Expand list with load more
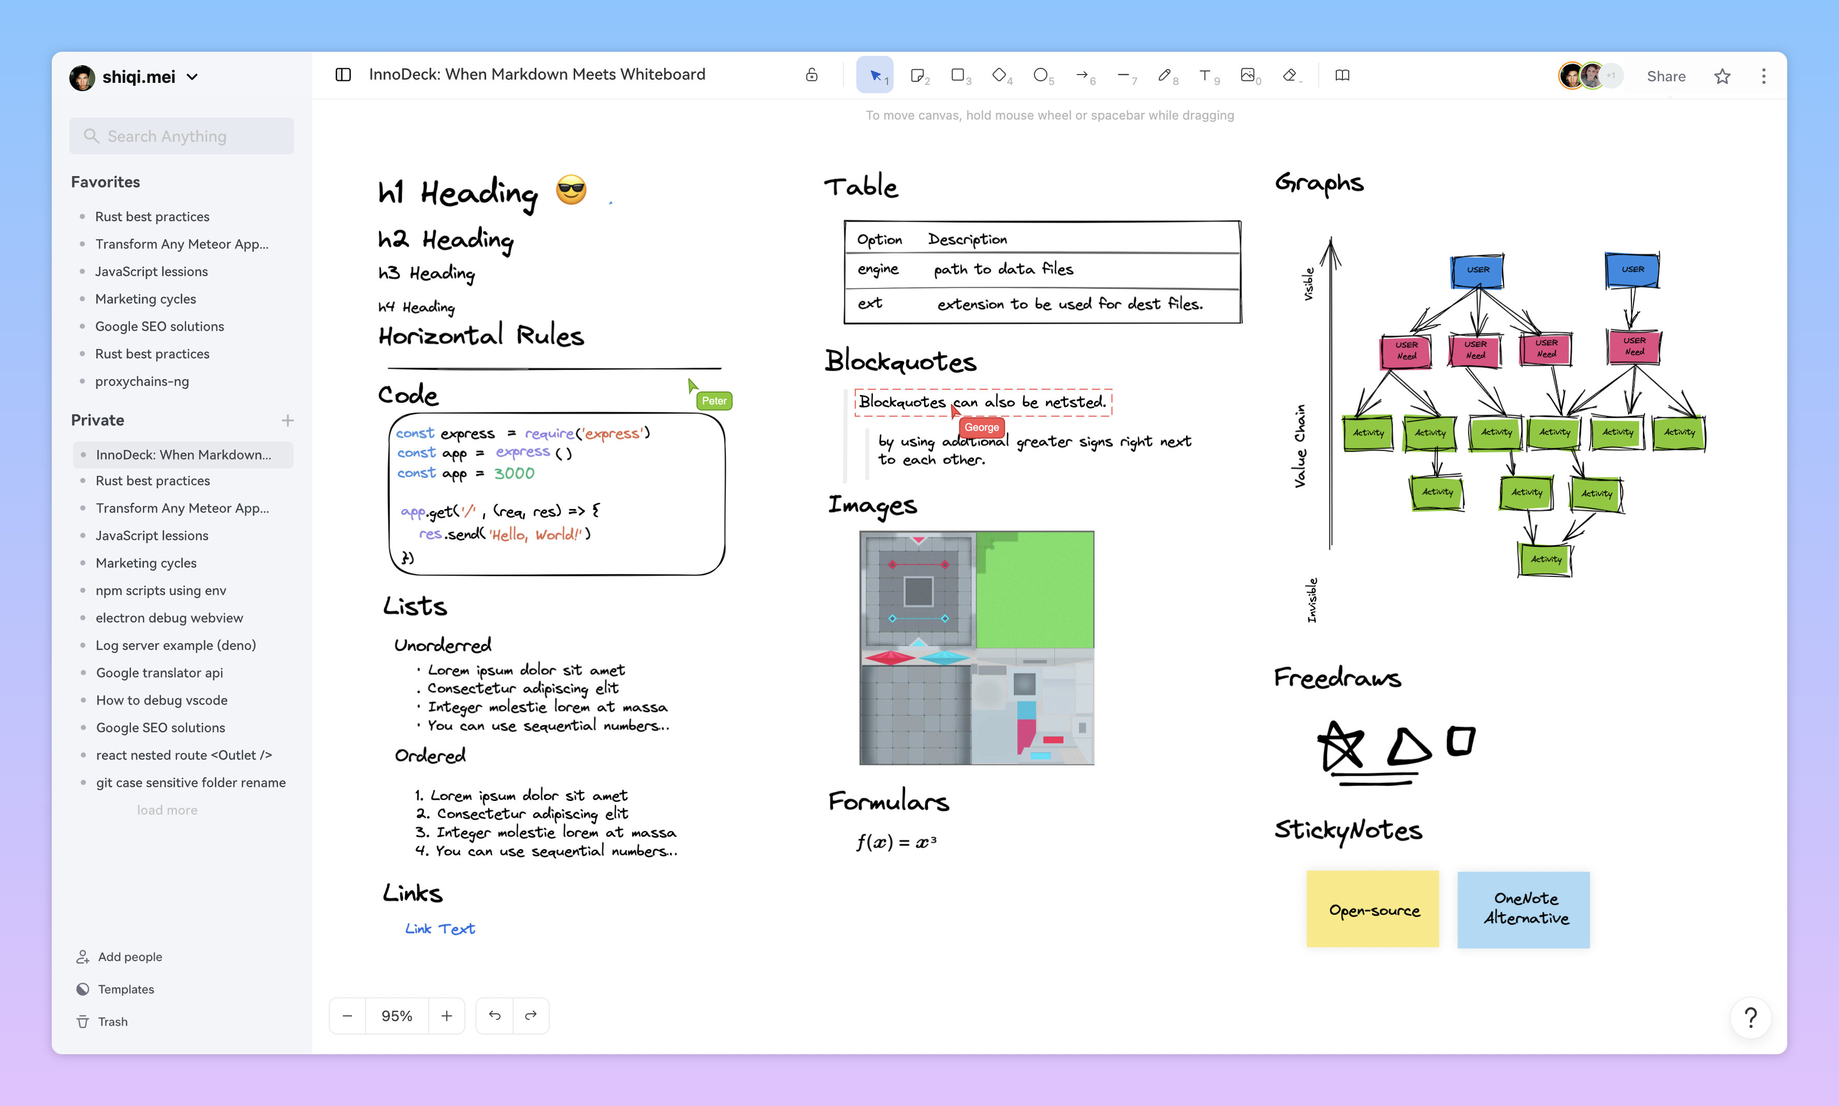Screen dimensions: 1839x1106 [x=167, y=810]
